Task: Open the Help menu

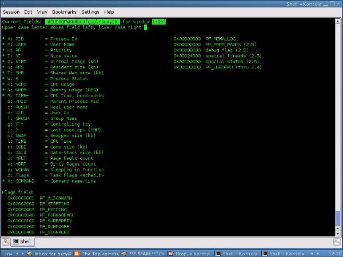Action: [x=109, y=12]
